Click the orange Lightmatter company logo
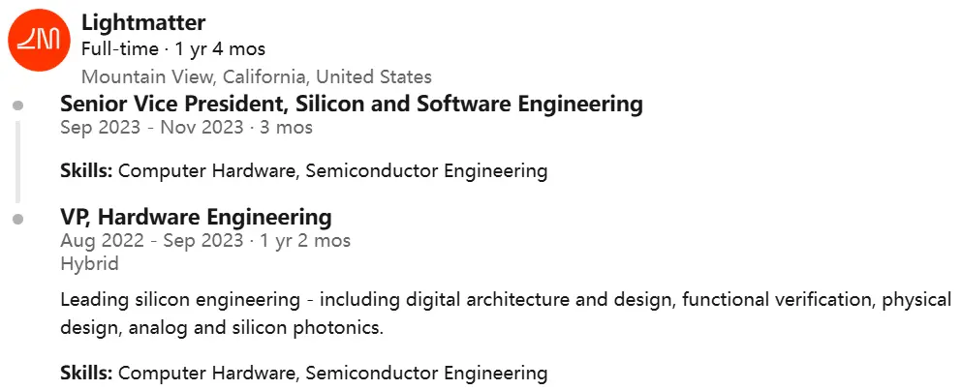 [40, 41]
